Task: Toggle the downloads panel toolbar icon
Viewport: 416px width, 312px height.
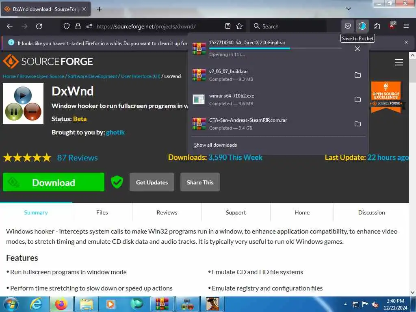Action: [x=362, y=26]
